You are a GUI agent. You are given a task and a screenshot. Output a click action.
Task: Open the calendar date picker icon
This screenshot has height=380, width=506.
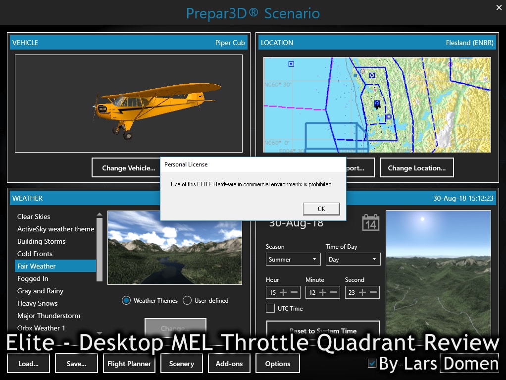pos(370,223)
